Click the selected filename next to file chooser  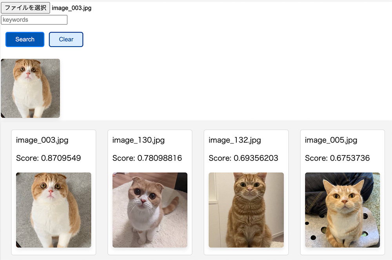72,8
